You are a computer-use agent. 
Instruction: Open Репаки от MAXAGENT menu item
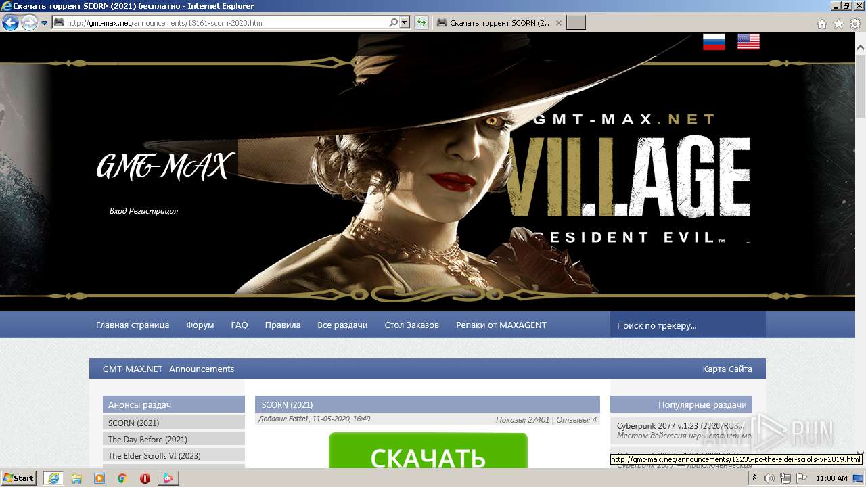point(501,325)
